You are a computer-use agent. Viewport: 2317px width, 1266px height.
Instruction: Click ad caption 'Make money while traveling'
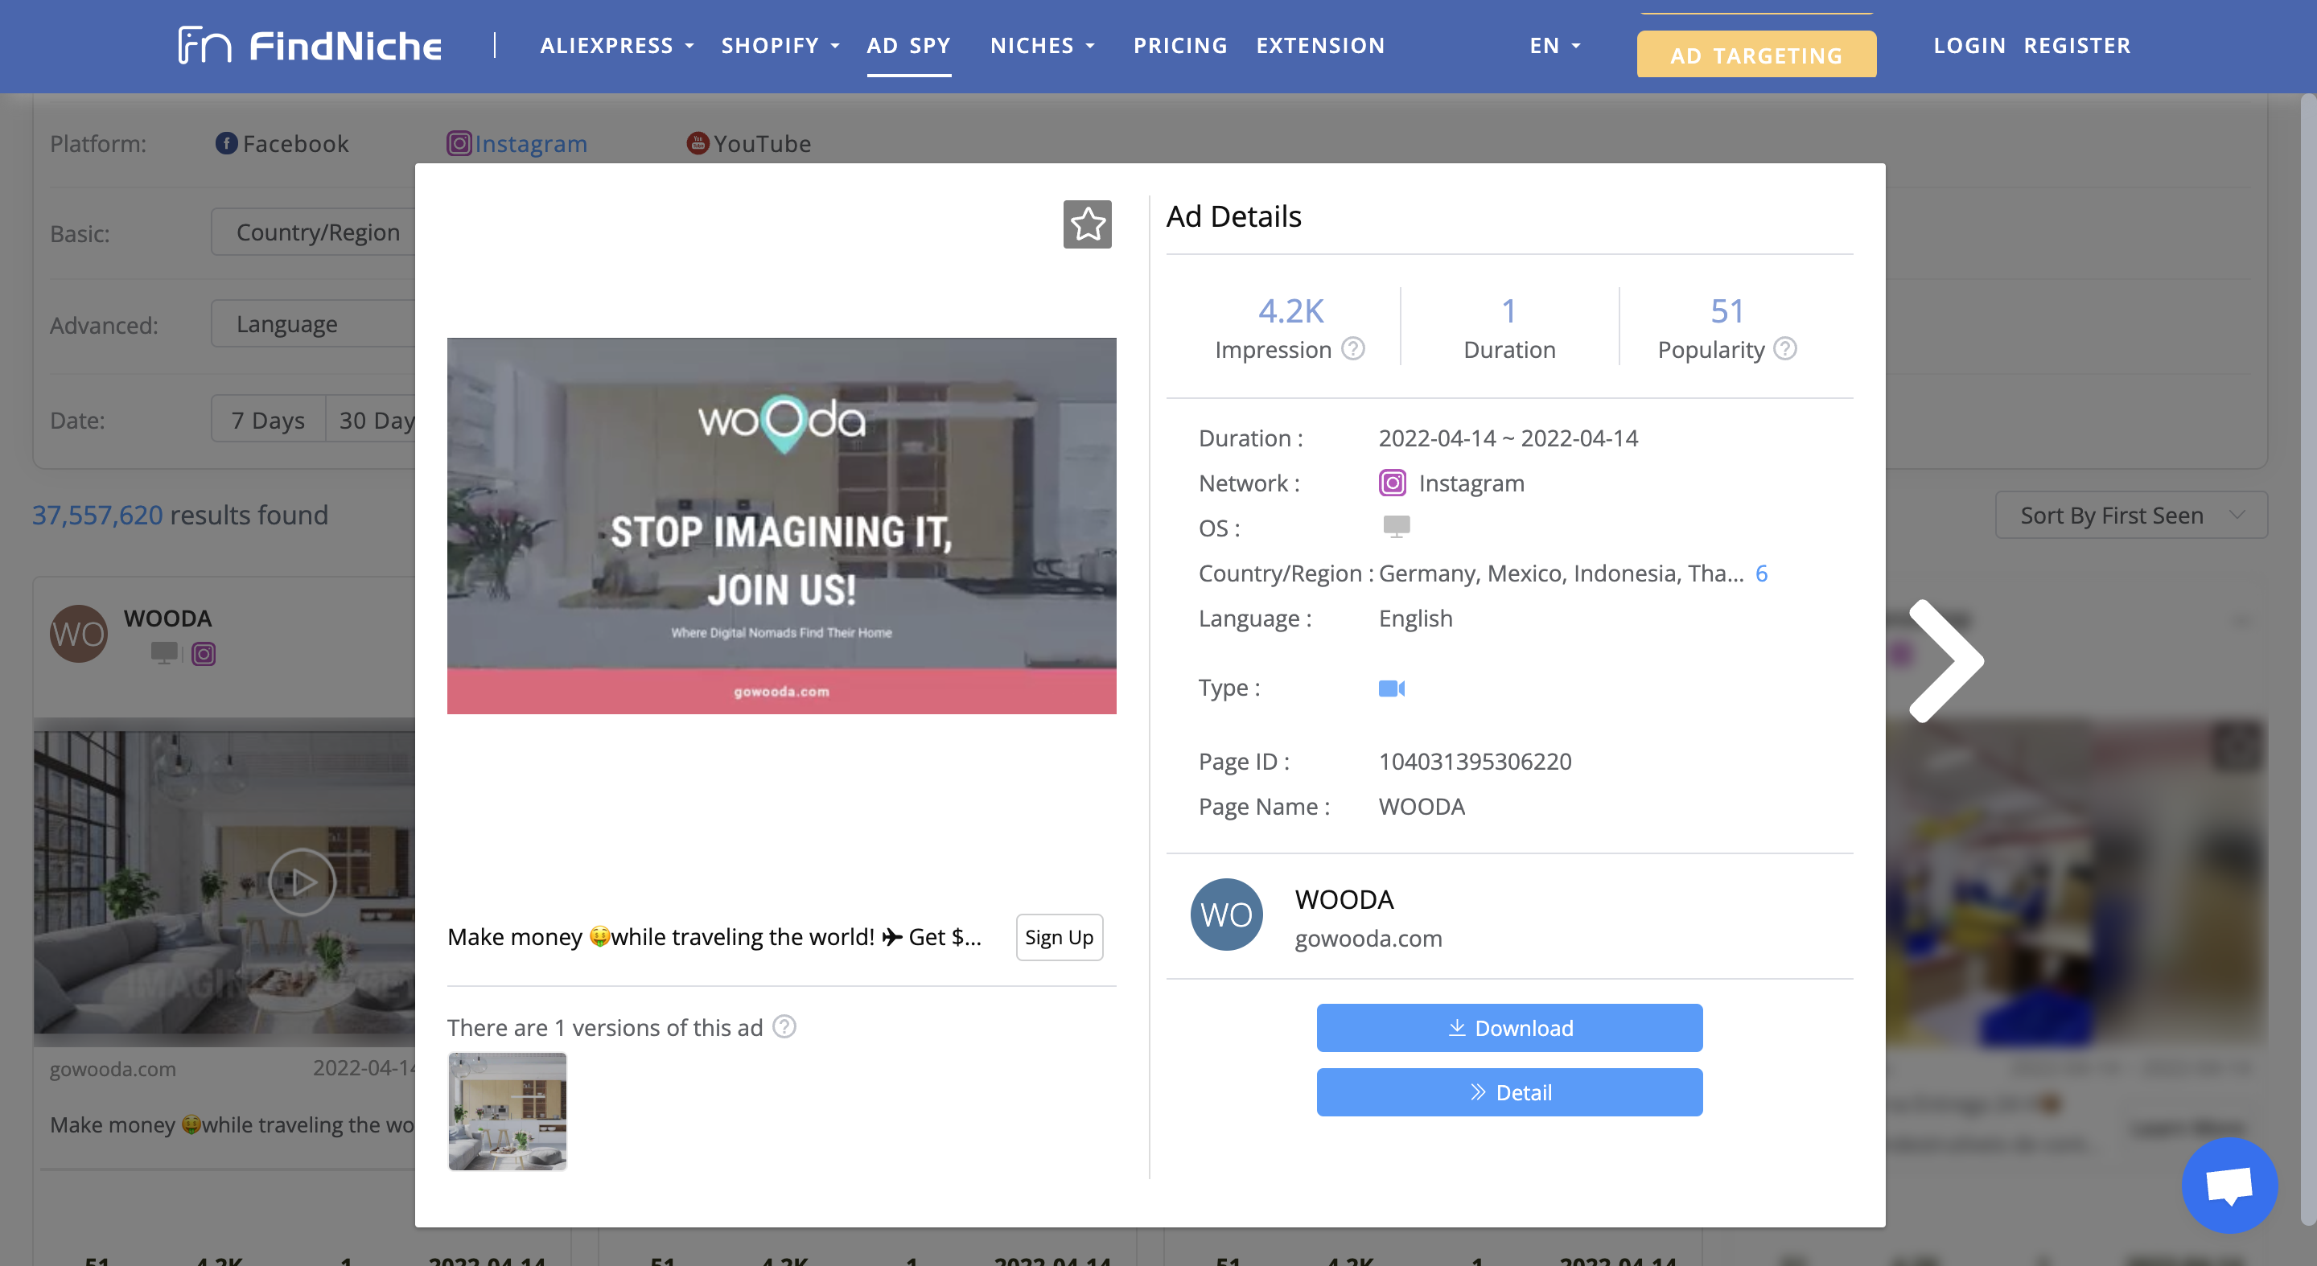point(714,937)
